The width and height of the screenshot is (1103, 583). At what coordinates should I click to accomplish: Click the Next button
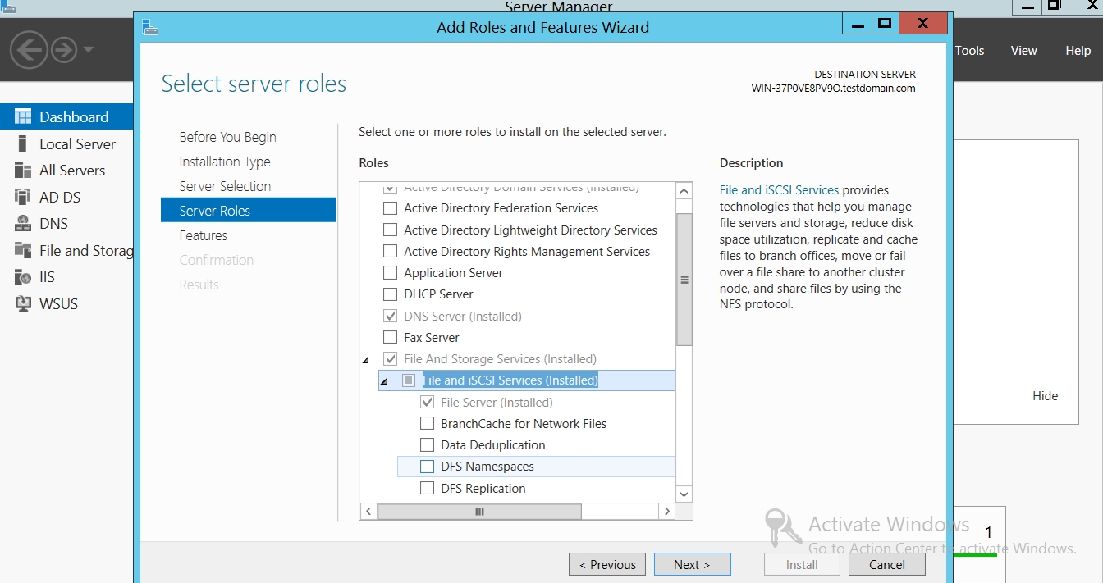tap(691, 564)
